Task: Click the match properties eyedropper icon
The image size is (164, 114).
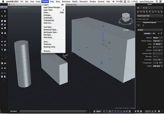Action: [161, 34]
